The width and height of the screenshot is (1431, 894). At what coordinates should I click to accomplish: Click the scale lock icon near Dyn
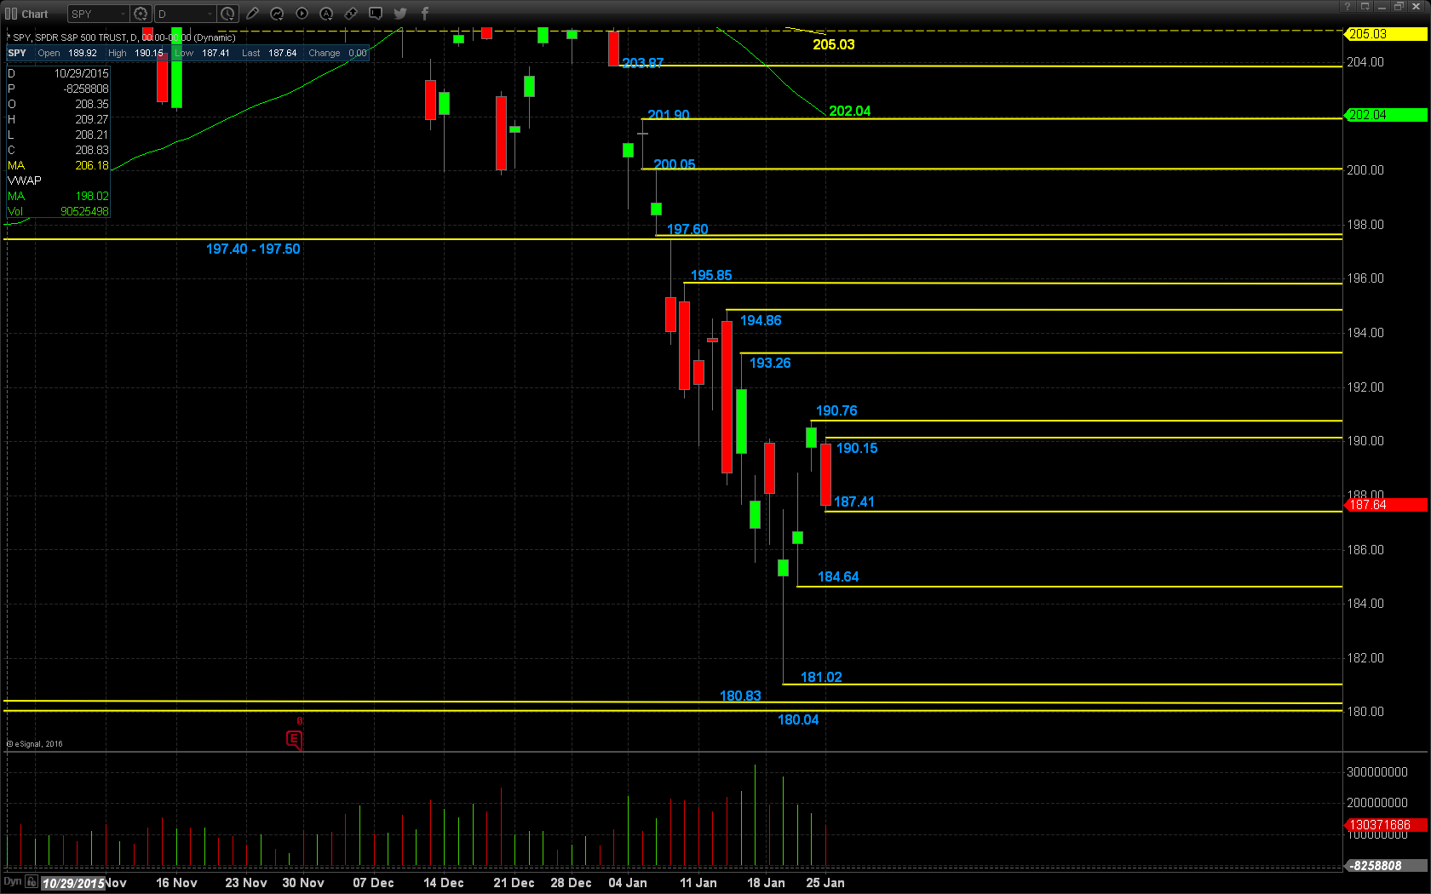(32, 882)
